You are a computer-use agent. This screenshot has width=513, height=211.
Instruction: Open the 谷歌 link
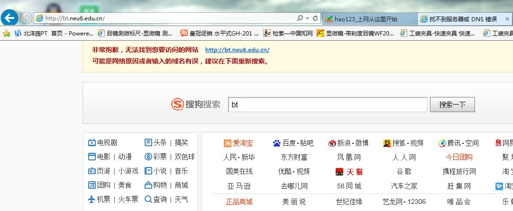[x=404, y=171]
